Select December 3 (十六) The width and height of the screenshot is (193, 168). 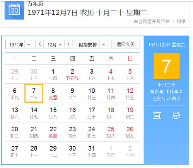[x=92, y=75]
